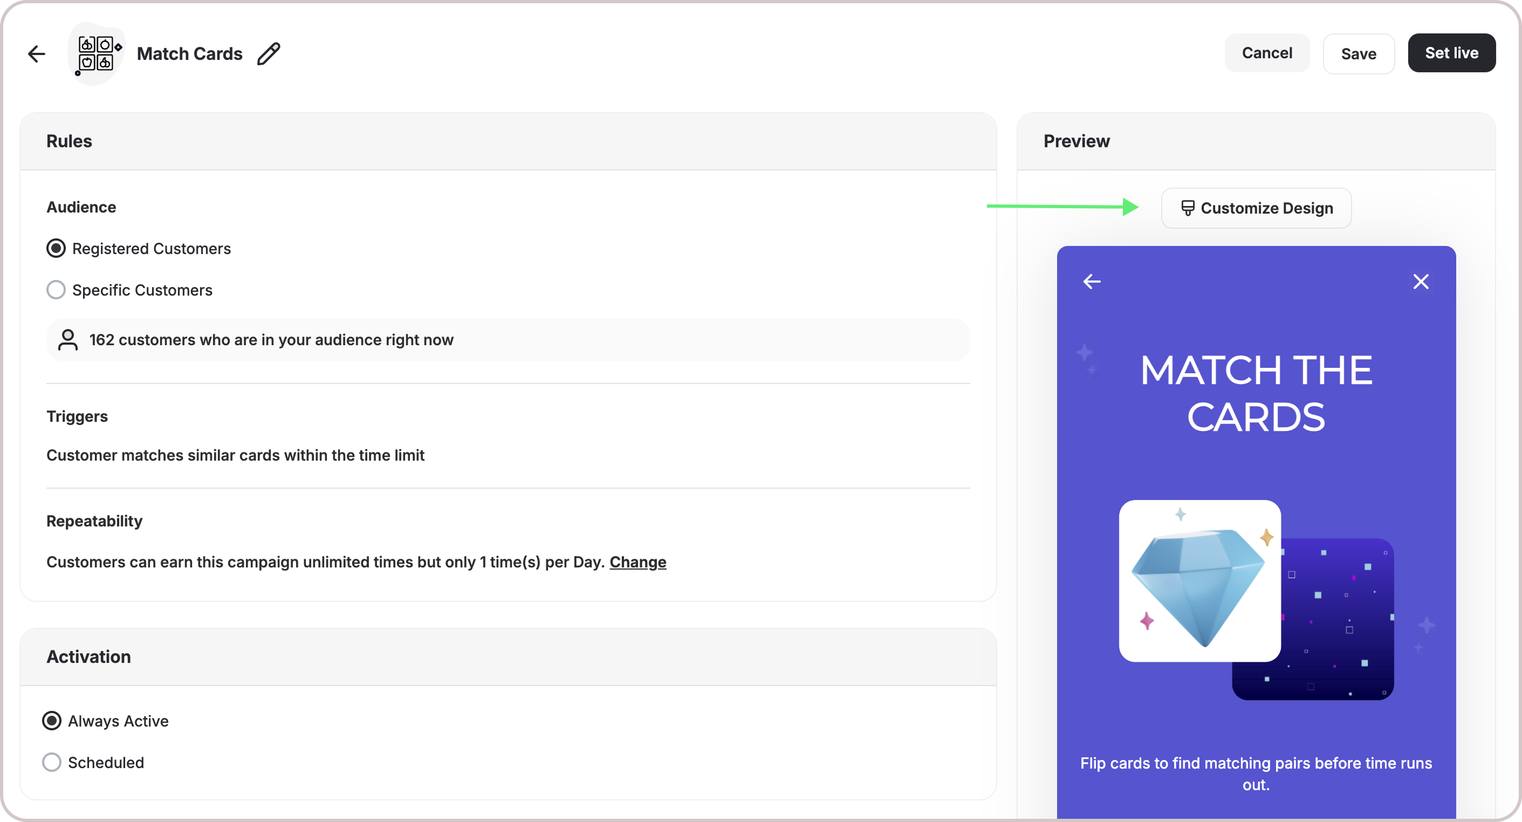Click the person icon in audience count
Screen dimensions: 1522x822
68,340
